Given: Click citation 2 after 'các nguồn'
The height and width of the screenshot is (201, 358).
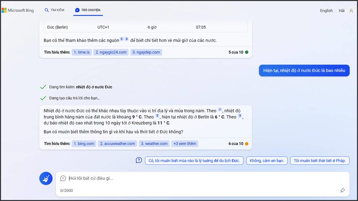Looking at the screenshot, I should 122,39.
